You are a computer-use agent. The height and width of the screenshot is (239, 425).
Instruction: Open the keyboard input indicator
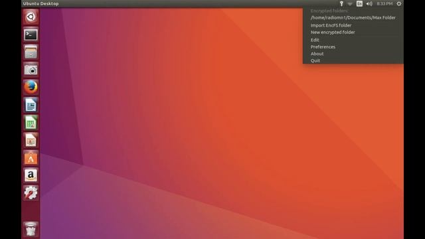(x=359, y=3)
